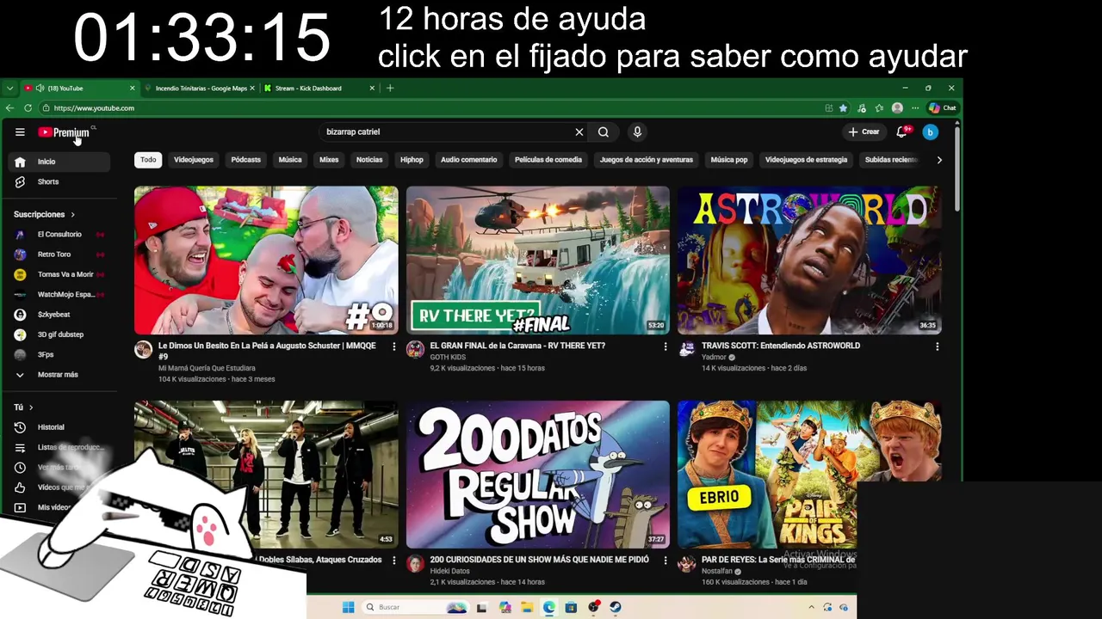The width and height of the screenshot is (1102, 619).
Task: Show more category chips with right arrow
Action: coord(939,160)
